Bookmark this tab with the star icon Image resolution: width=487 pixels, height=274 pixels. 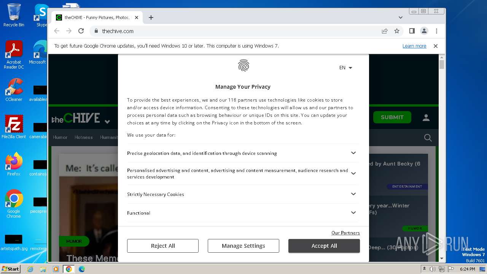(397, 31)
